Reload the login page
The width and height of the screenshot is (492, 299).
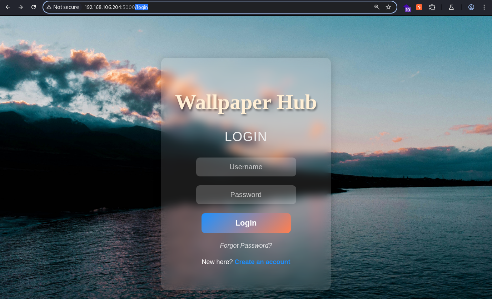(x=34, y=7)
